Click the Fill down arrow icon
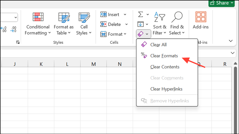The width and height of the screenshot is (239, 134). point(141,24)
